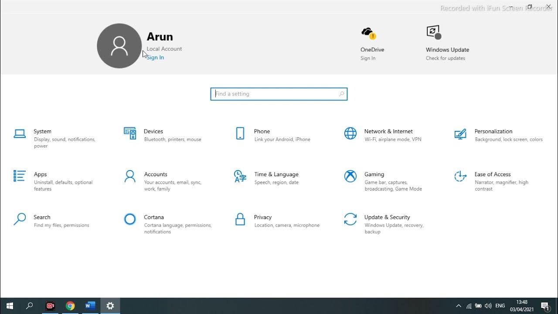
Task: Switch to the screen recorder taskbar app
Action: tap(50, 306)
